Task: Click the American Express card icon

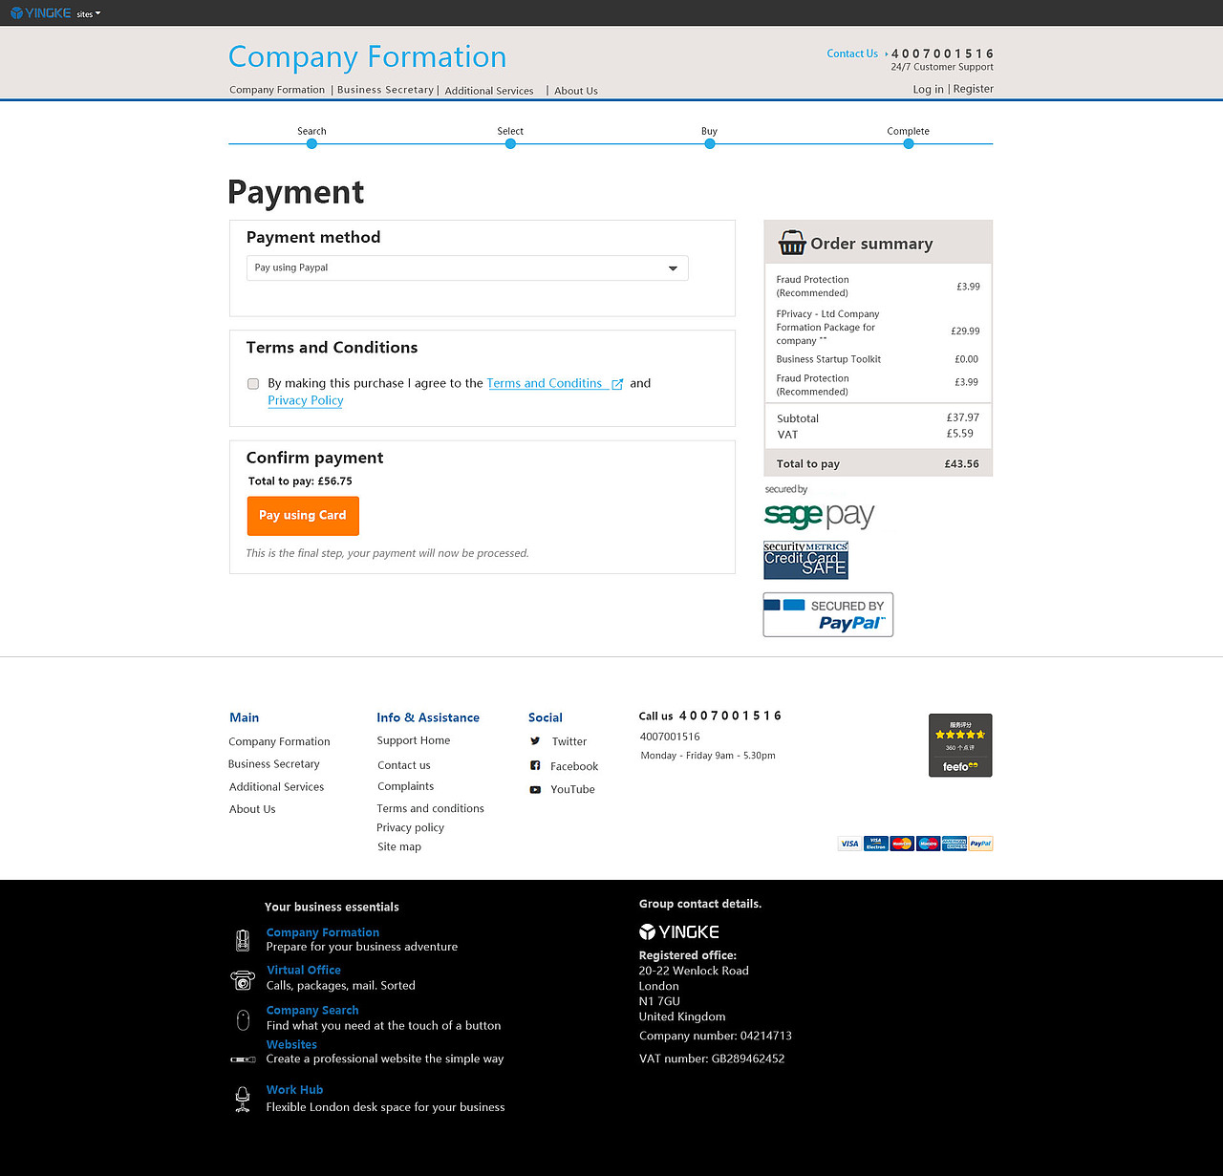Action: pos(955,844)
